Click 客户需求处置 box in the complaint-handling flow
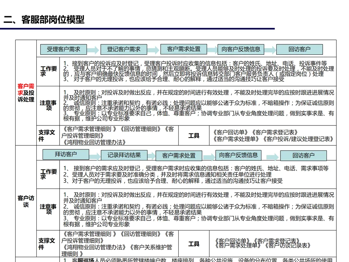This screenshot has height=262, width=349. [184, 49]
